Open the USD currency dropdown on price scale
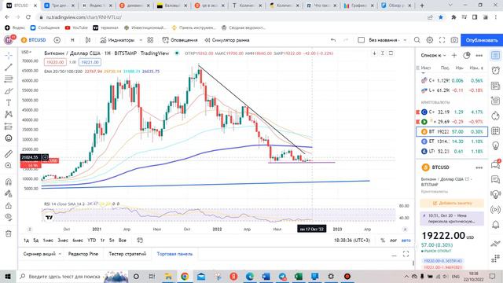 pos(26,52)
